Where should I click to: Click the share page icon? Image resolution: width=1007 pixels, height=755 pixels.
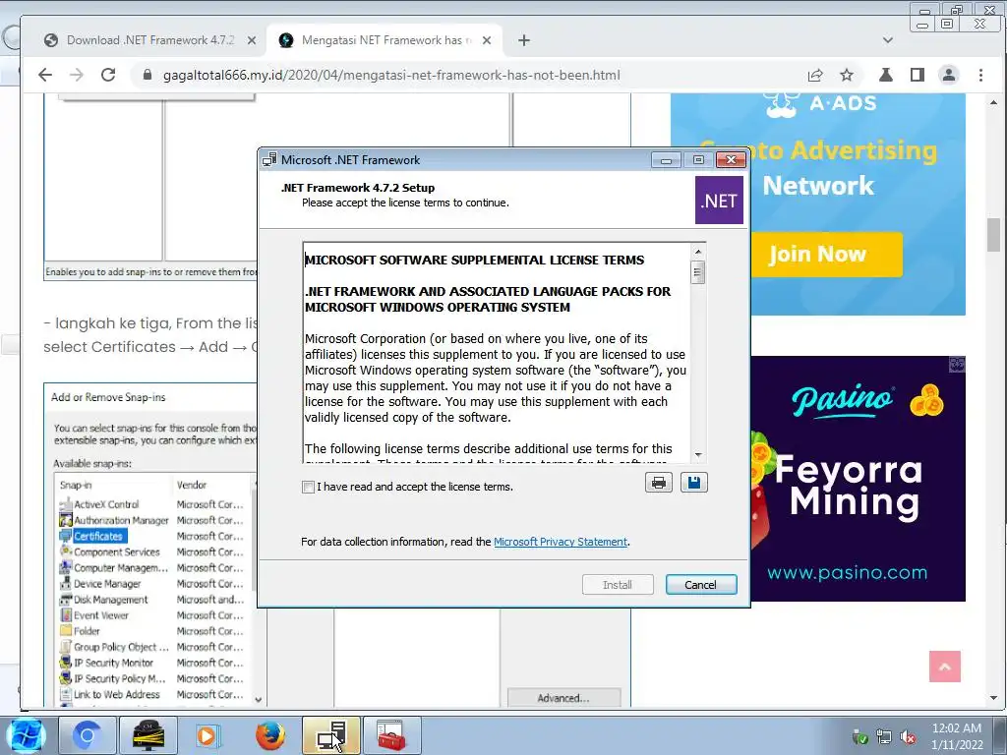tap(815, 75)
